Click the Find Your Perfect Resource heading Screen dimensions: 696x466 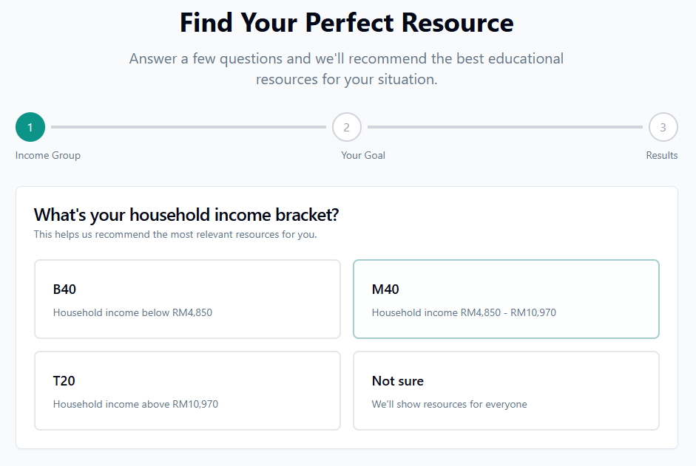tap(347, 22)
